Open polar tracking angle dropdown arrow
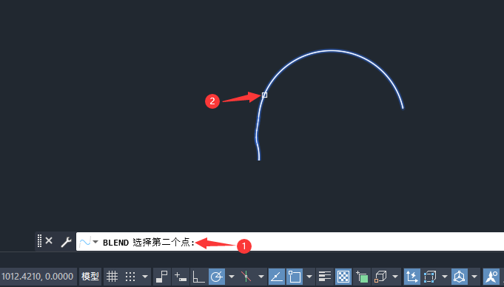The width and height of the screenshot is (504, 287). [x=231, y=277]
